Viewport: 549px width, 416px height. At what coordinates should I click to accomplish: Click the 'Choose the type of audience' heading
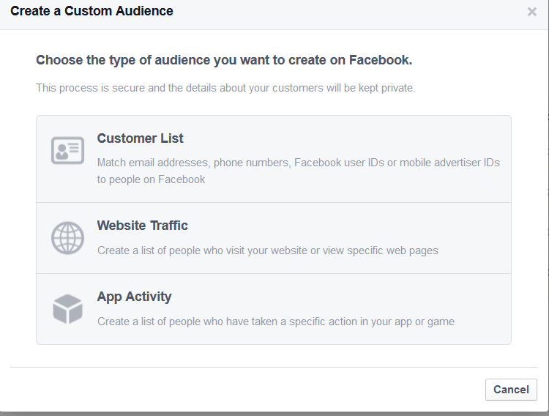pos(224,60)
